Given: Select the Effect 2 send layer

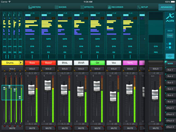Looking at the screenshot, I should 170,114.
